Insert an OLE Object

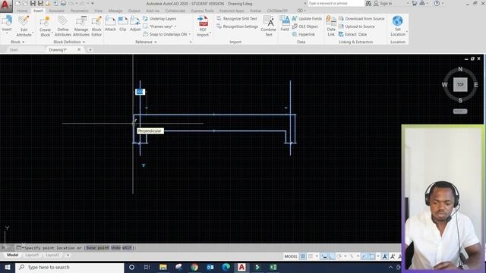click(x=305, y=27)
